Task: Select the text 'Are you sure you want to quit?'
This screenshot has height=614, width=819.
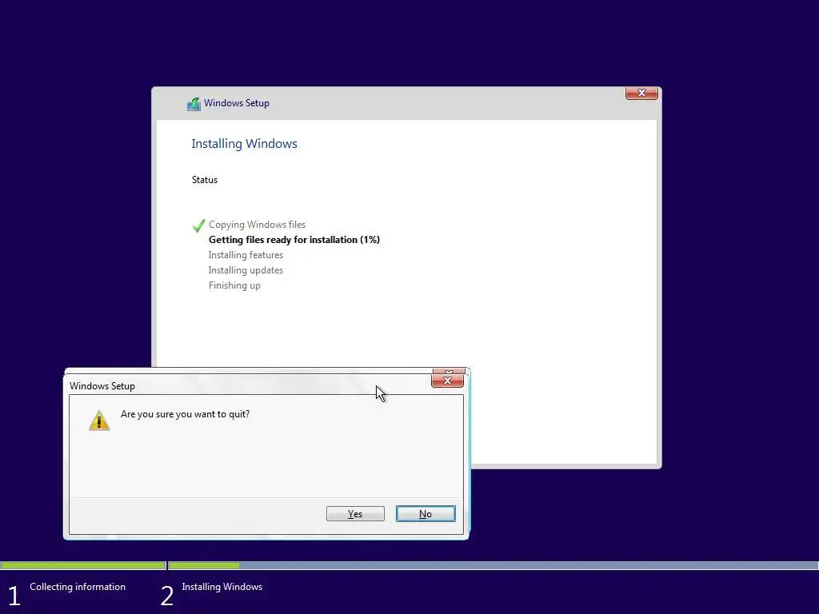Action: pos(185,414)
